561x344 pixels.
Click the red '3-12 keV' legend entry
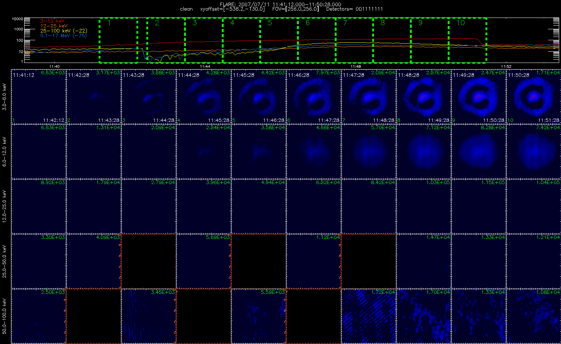[x=52, y=22]
